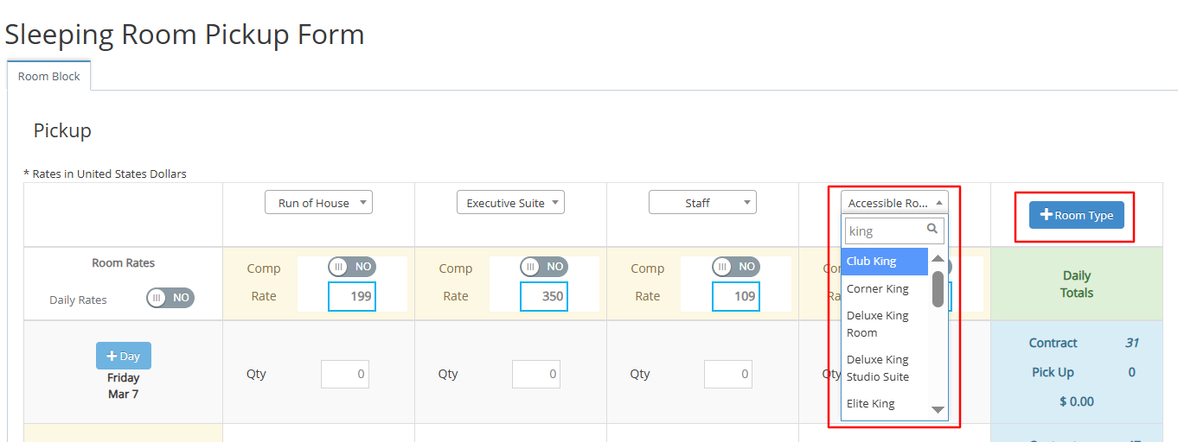
Task: Click the Executive Suite Qty field
Action: [536, 375]
